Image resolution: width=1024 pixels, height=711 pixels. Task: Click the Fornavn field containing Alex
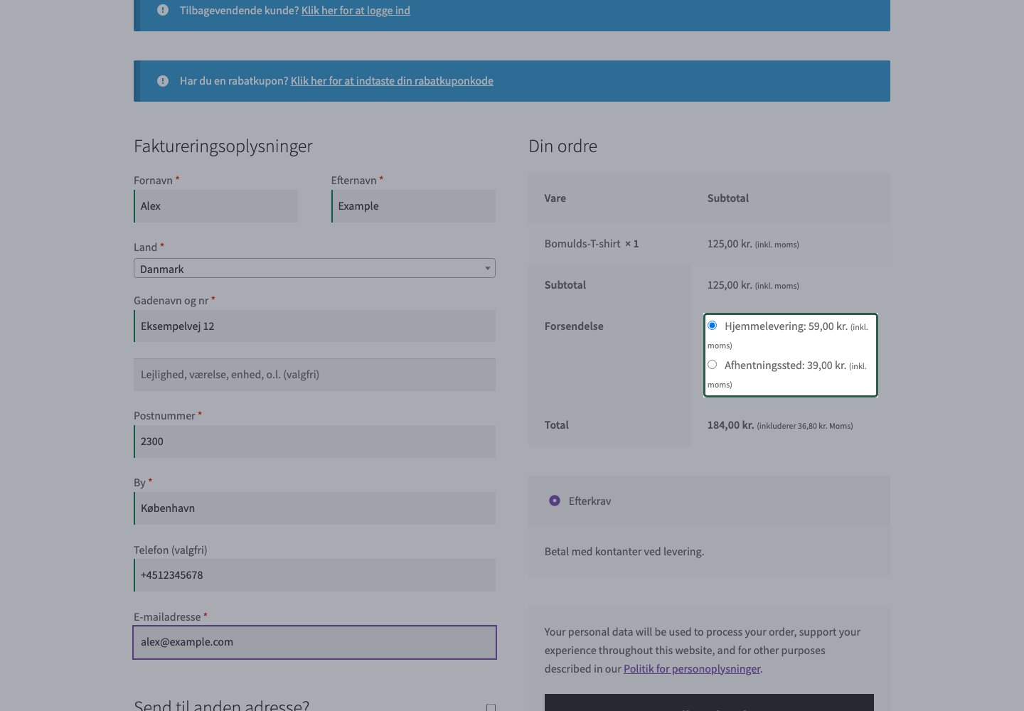(216, 206)
